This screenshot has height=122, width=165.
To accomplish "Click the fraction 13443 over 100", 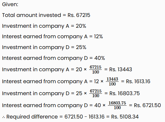I will pos(112,81).
